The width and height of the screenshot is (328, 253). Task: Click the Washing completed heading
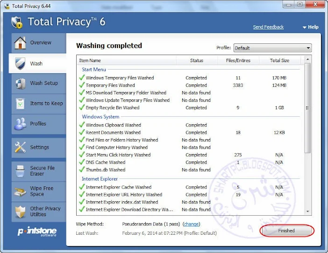click(x=109, y=46)
